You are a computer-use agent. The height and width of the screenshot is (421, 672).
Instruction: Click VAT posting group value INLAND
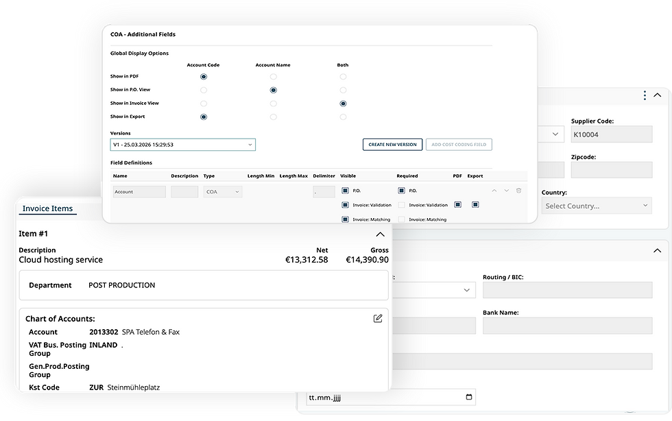tap(104, 345)
